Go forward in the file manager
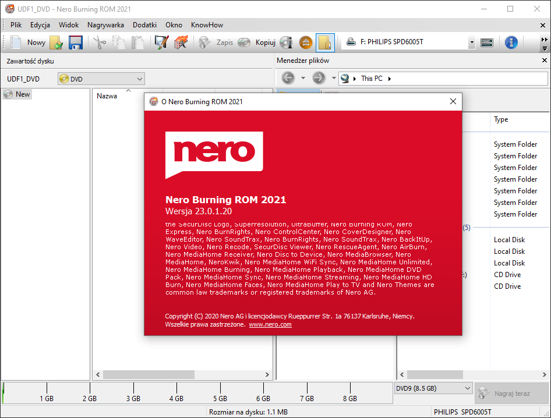Image resolution: width=551 pixels, height=418 pixels. pos(319,77)
